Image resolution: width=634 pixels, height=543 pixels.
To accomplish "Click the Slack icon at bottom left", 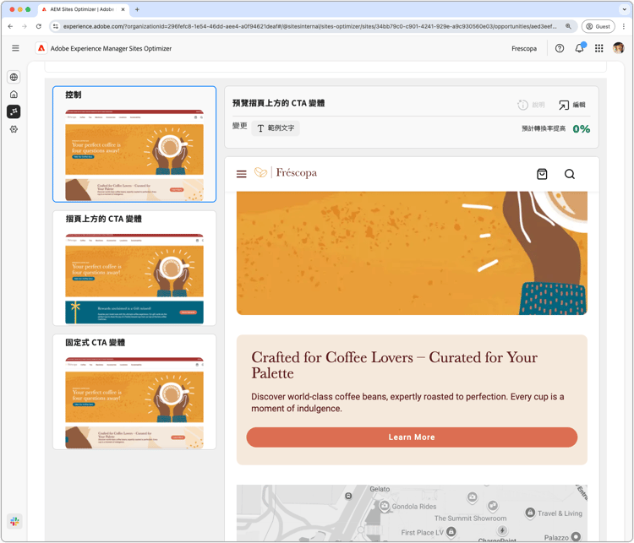I will 14,521.
